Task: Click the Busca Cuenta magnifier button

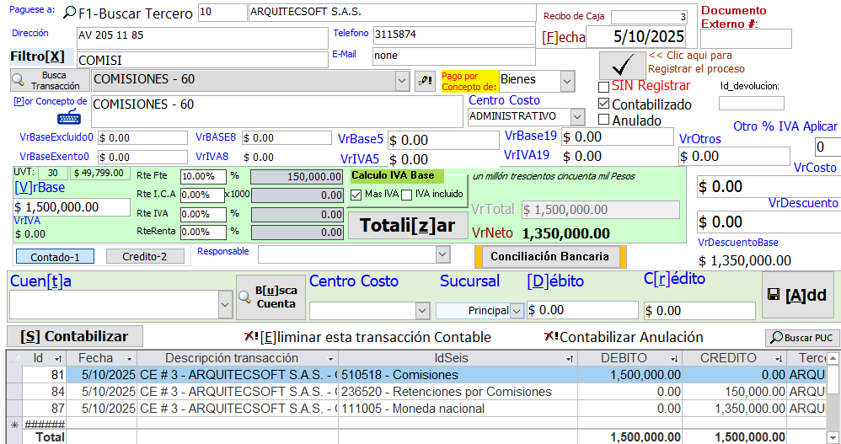Action: (x=269, y=297)
